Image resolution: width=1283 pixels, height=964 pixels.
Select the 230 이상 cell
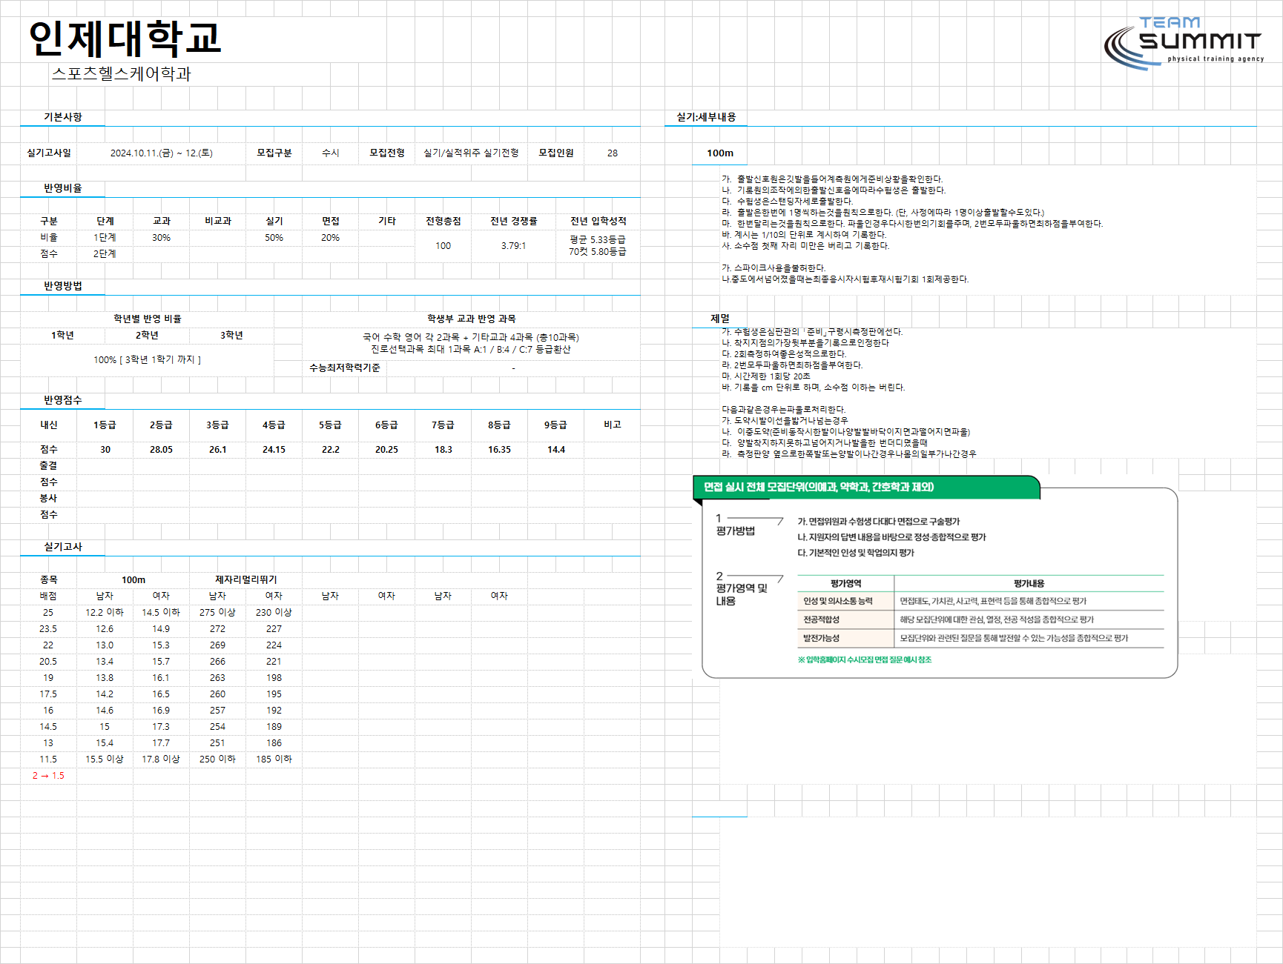tap(274, 612)
